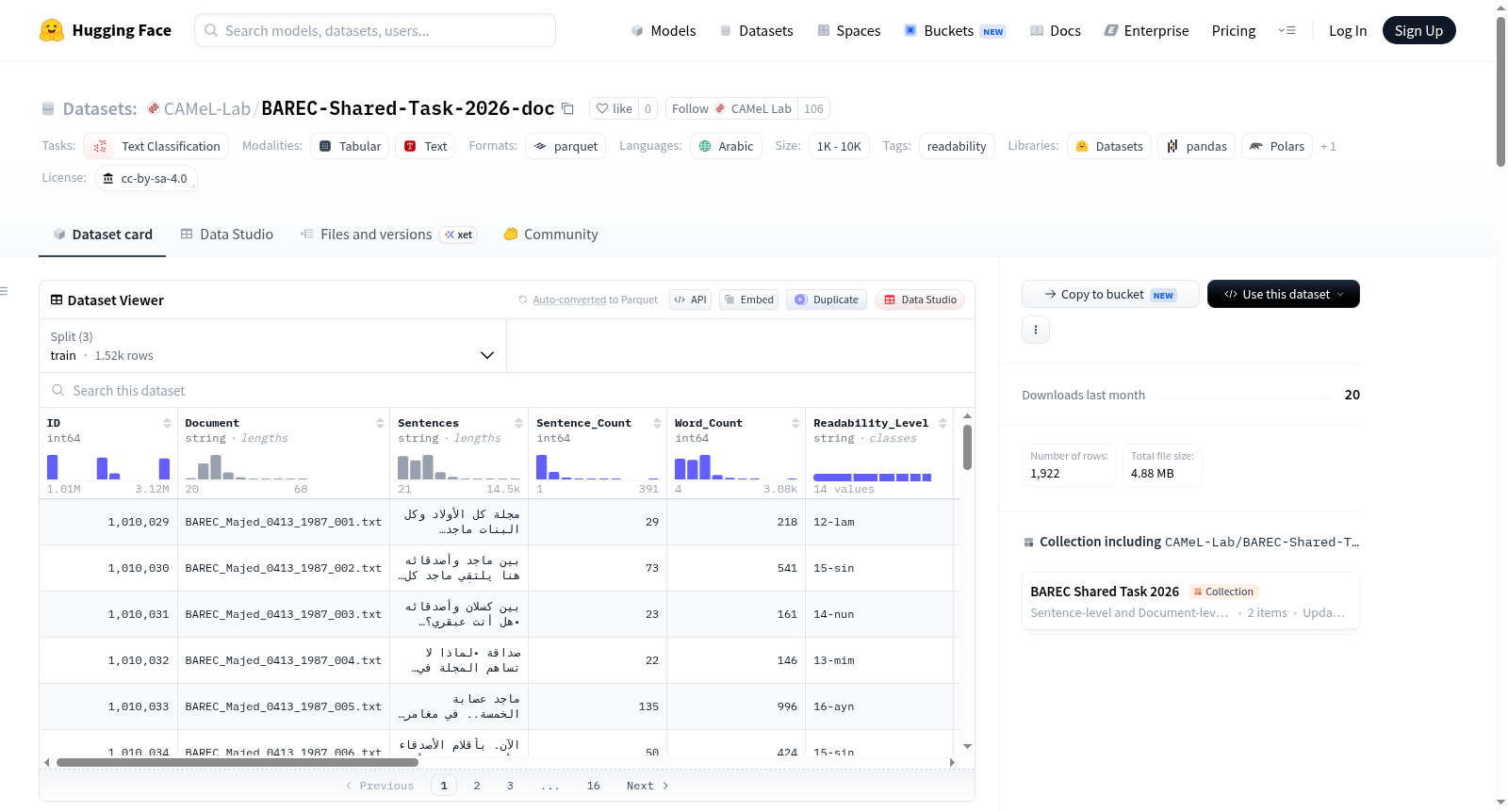Sort by the Sentences column arrows
1508x811 pixels.
(x=518, y=423)
